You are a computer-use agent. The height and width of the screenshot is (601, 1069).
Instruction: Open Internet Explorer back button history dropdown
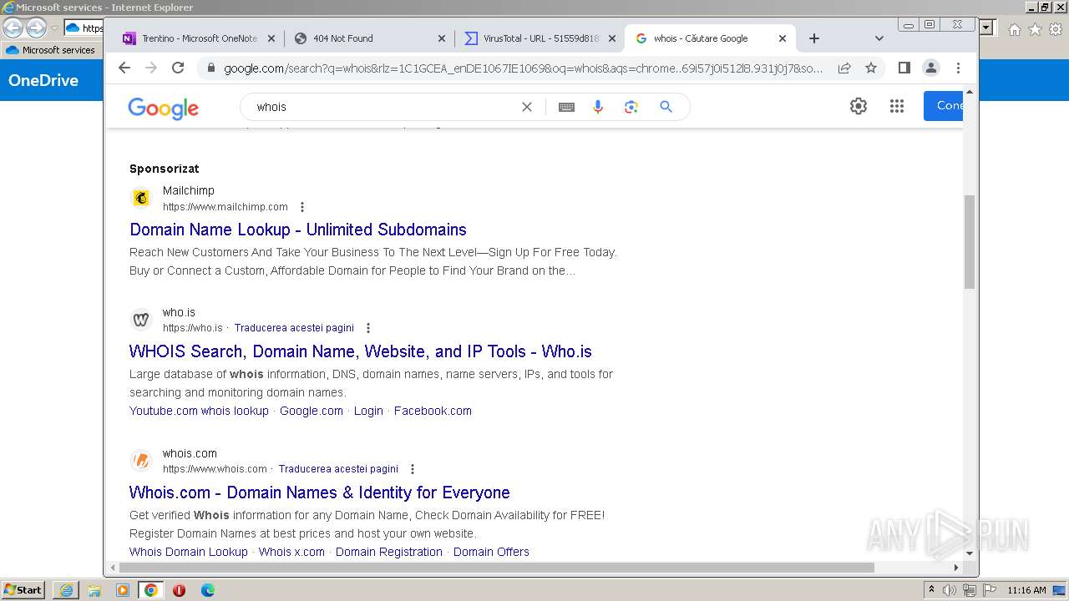pyautogui.click(x=54, y=28)
